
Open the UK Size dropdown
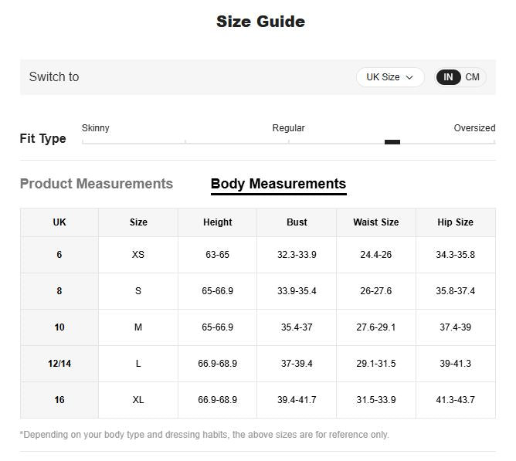(x=389, y=77)
